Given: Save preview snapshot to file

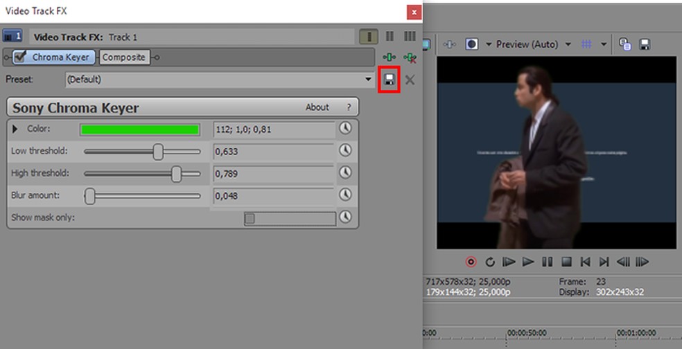Looking at the screenshot, I should click(x=644, y=44).
